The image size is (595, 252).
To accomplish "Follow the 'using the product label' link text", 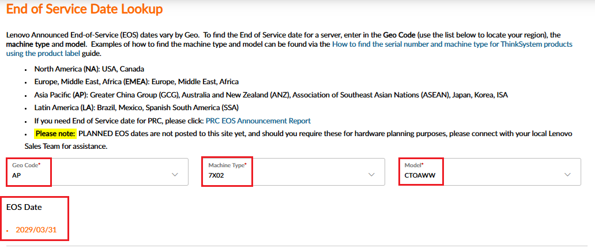I will [x=43, y=54].
